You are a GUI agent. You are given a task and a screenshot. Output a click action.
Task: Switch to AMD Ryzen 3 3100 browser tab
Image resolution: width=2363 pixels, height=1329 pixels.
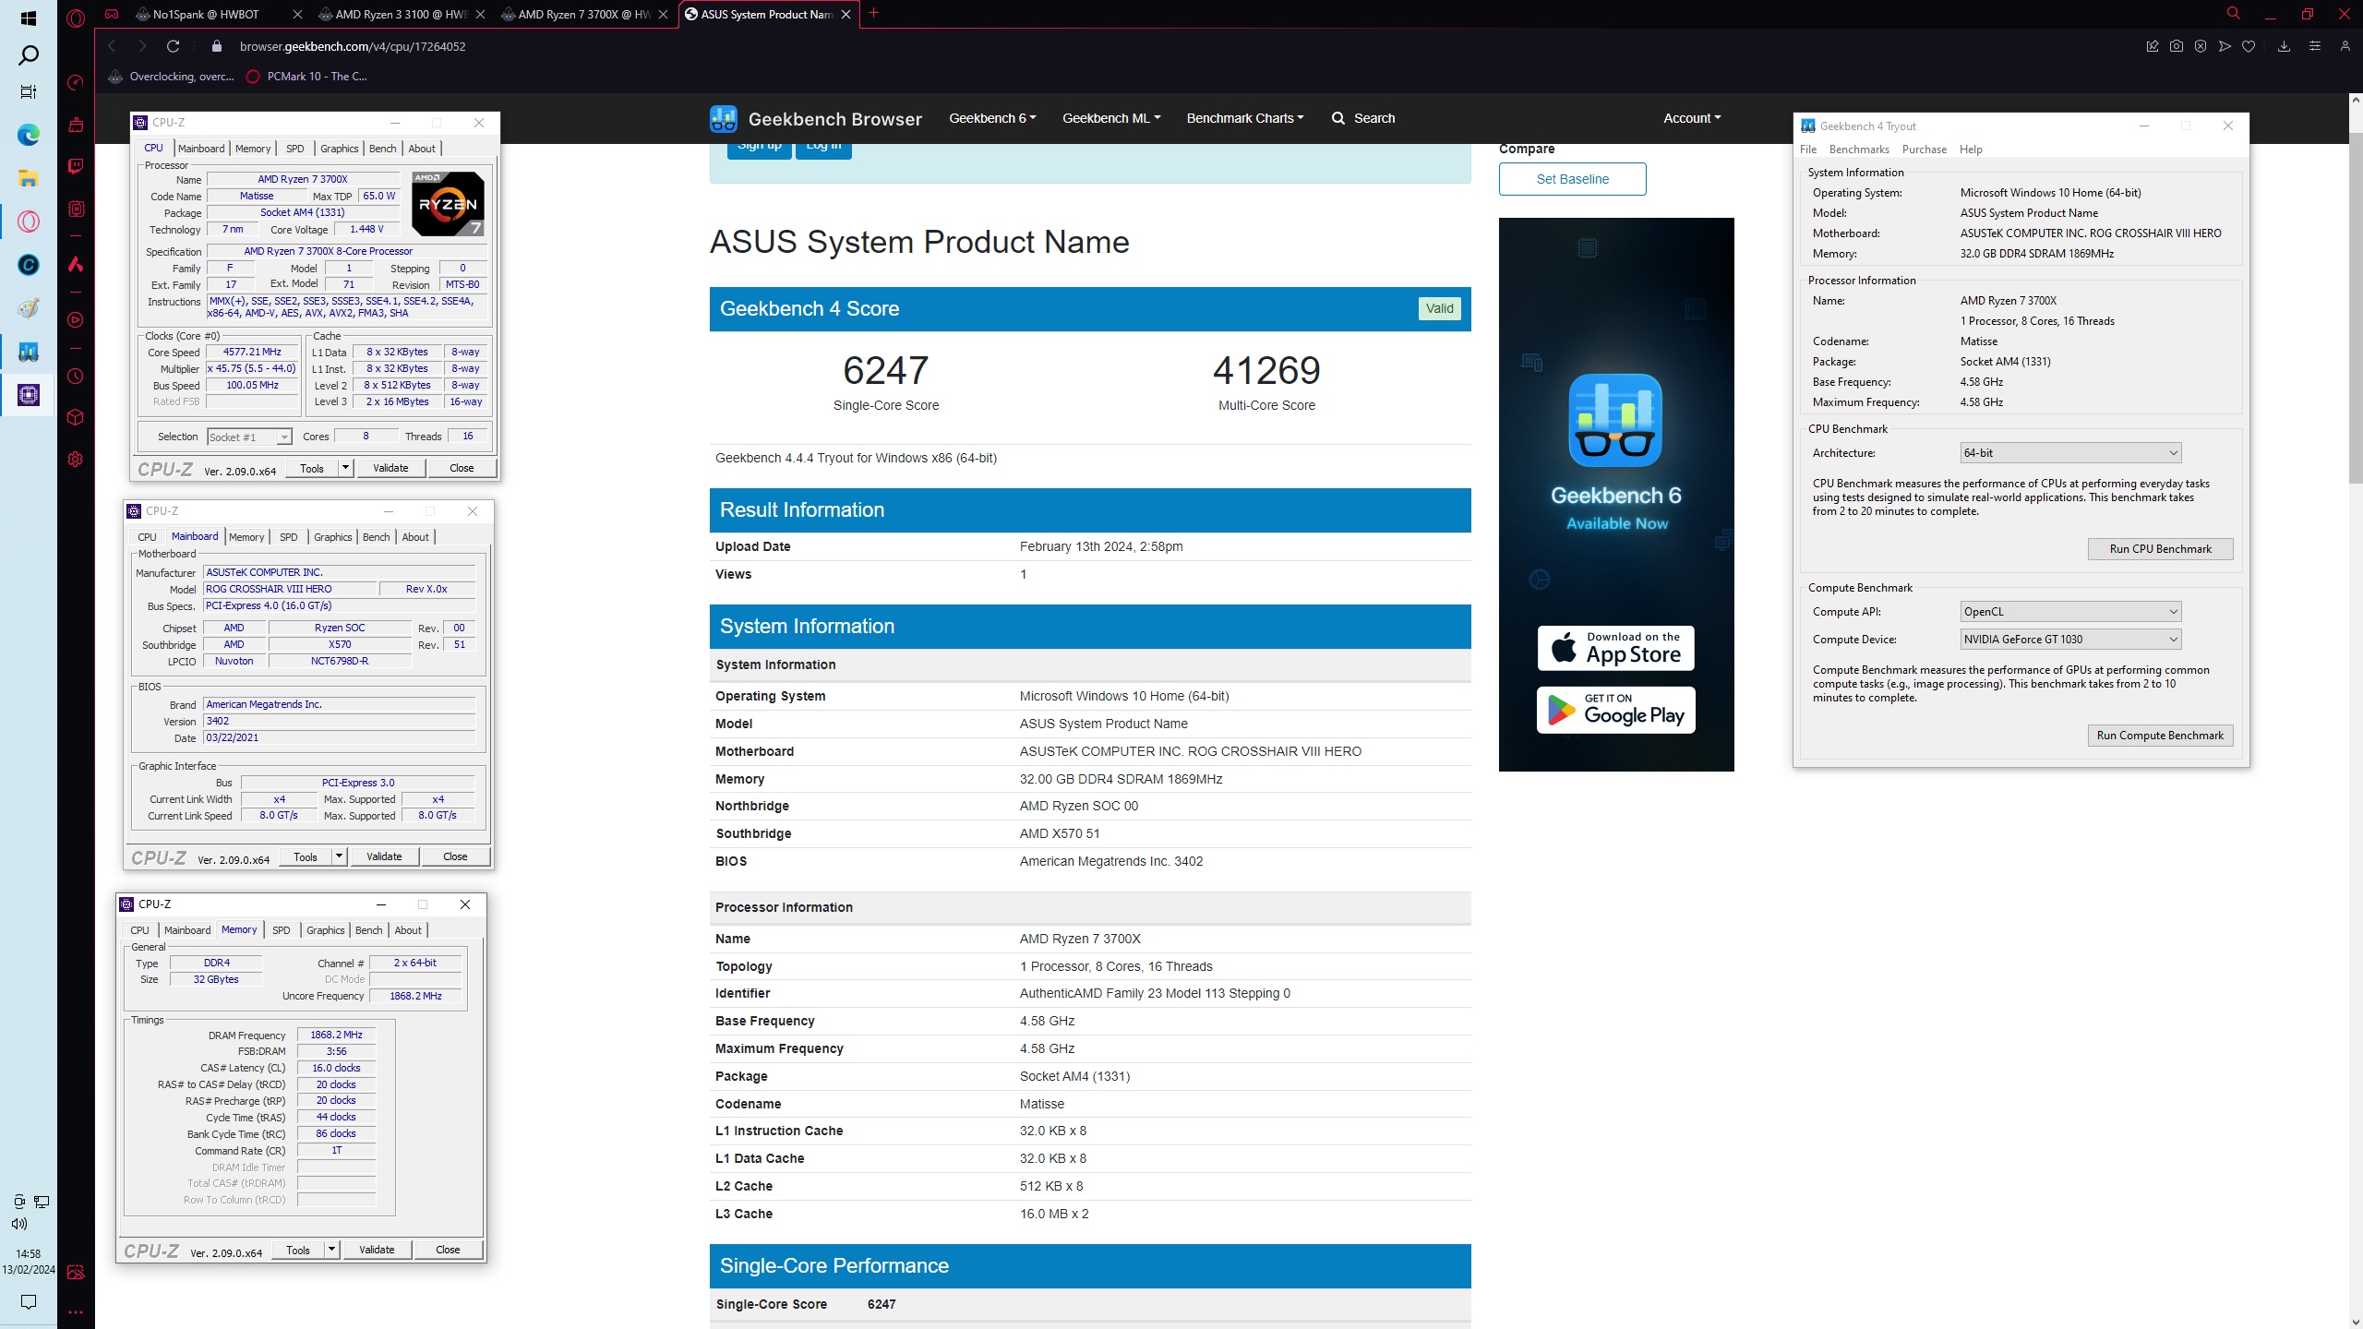pos(400,14)
